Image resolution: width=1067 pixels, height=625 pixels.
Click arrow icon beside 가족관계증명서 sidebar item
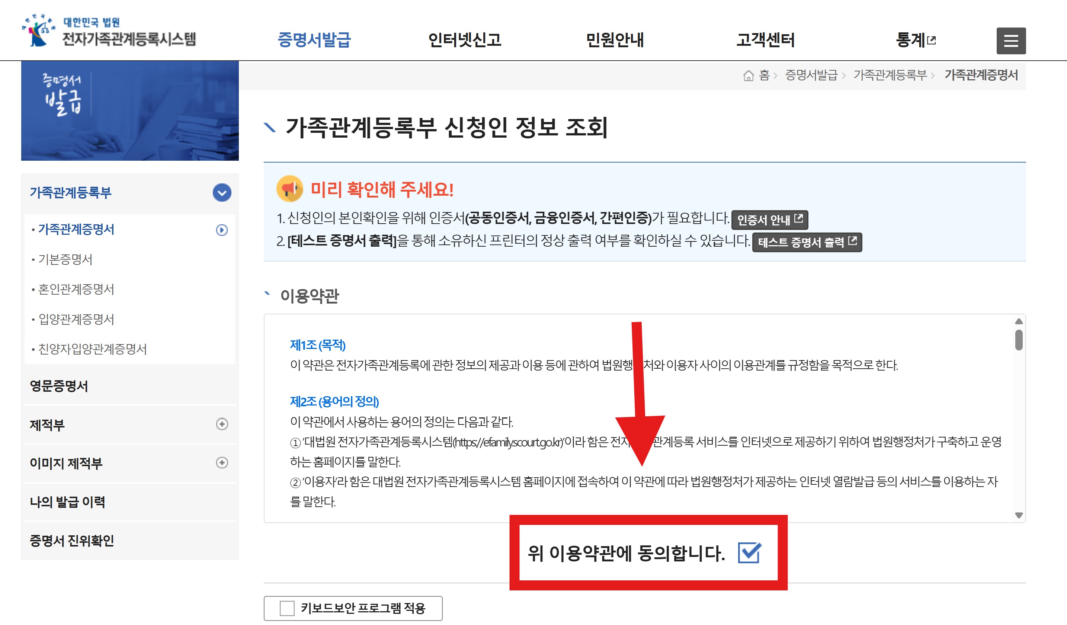[221, 230]
